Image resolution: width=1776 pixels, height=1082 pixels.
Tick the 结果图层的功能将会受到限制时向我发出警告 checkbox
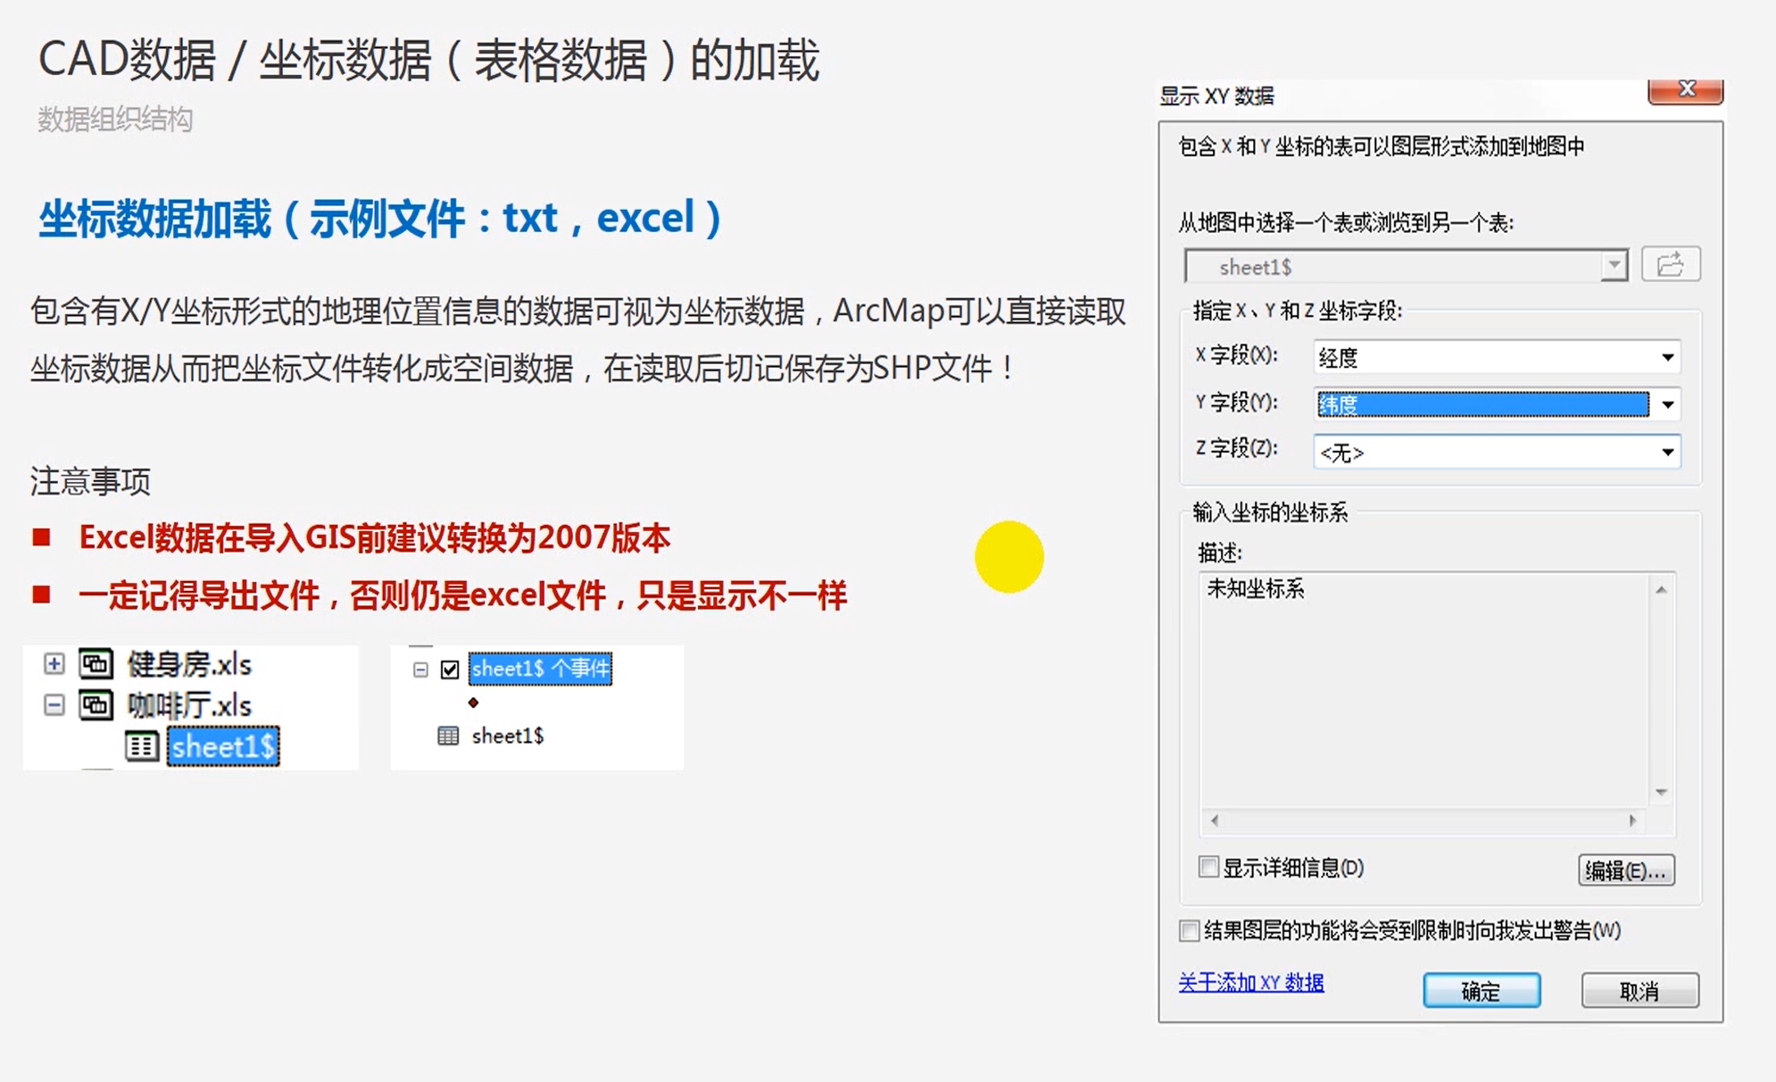coord(1189,930)
